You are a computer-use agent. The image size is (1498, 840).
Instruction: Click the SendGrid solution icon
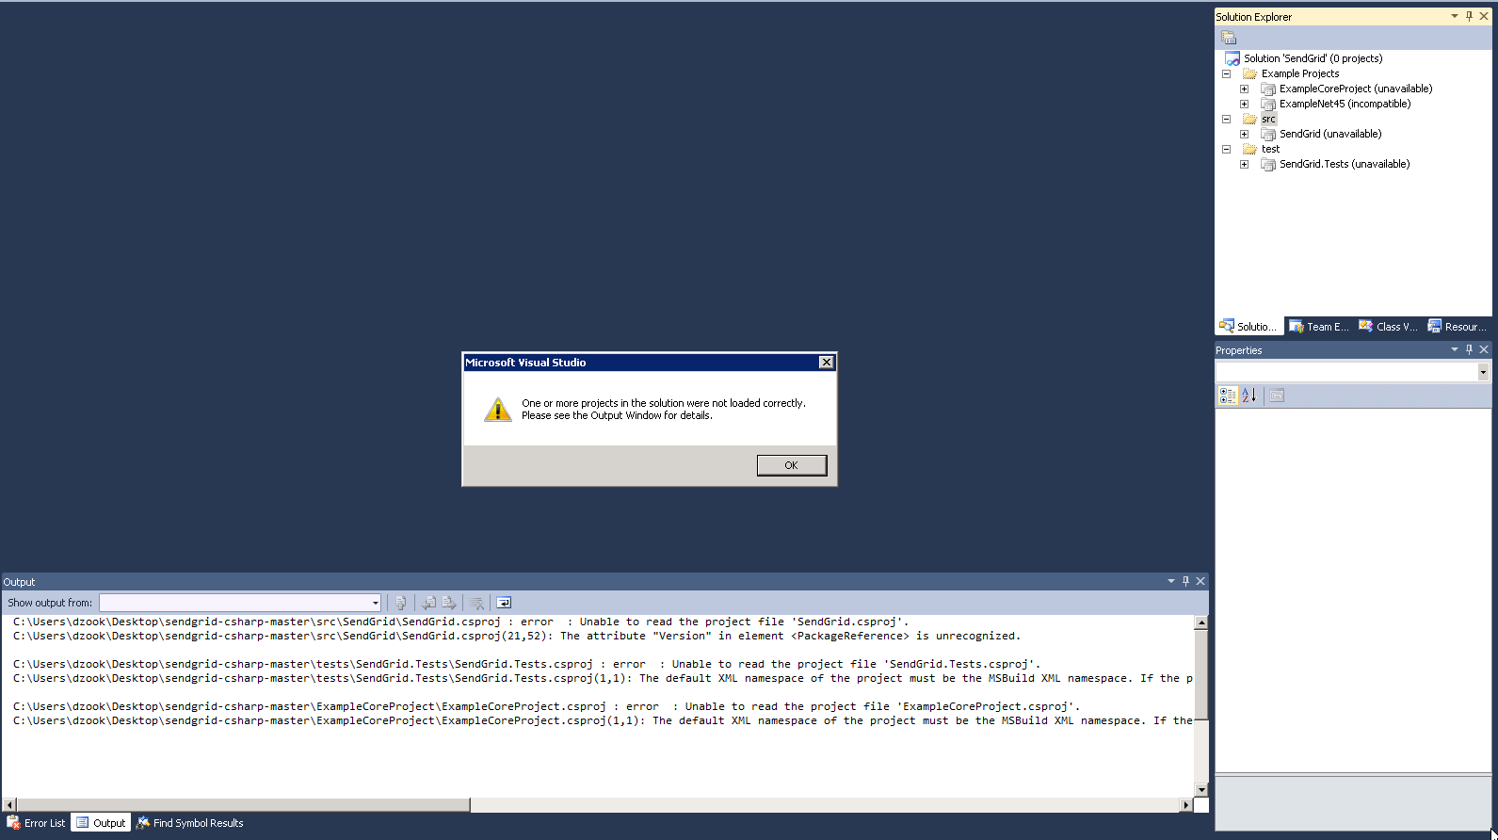click(1232, 58)
